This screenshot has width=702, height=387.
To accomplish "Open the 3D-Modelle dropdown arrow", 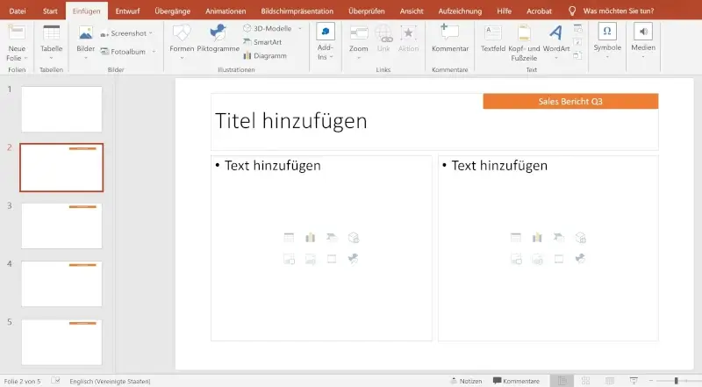I will point(299,28).
